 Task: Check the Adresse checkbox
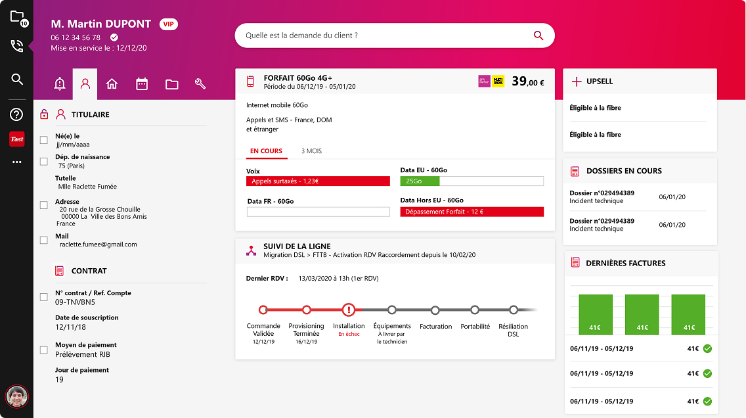[x=43, y=205]
